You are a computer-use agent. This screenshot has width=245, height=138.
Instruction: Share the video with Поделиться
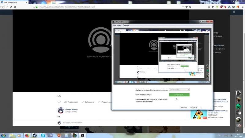71,102
